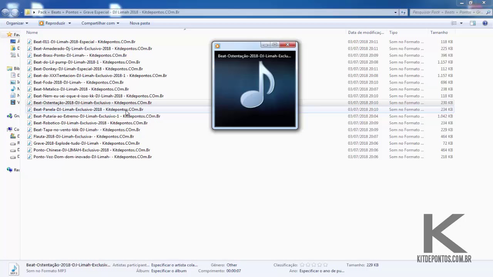Open the pictures library icon in the sidebar
The height and width of the screenshot is (277, 493).
[13, 82]
